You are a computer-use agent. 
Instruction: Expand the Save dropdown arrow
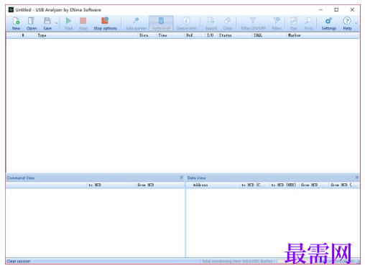pyautogui.click(x=57, y=24)
